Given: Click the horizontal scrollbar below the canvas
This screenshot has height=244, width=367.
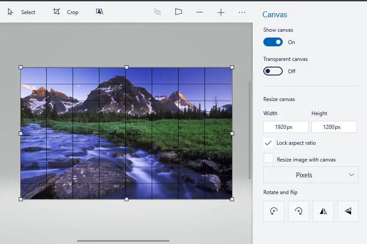Looking at the screenshot, I should [123, 241].
